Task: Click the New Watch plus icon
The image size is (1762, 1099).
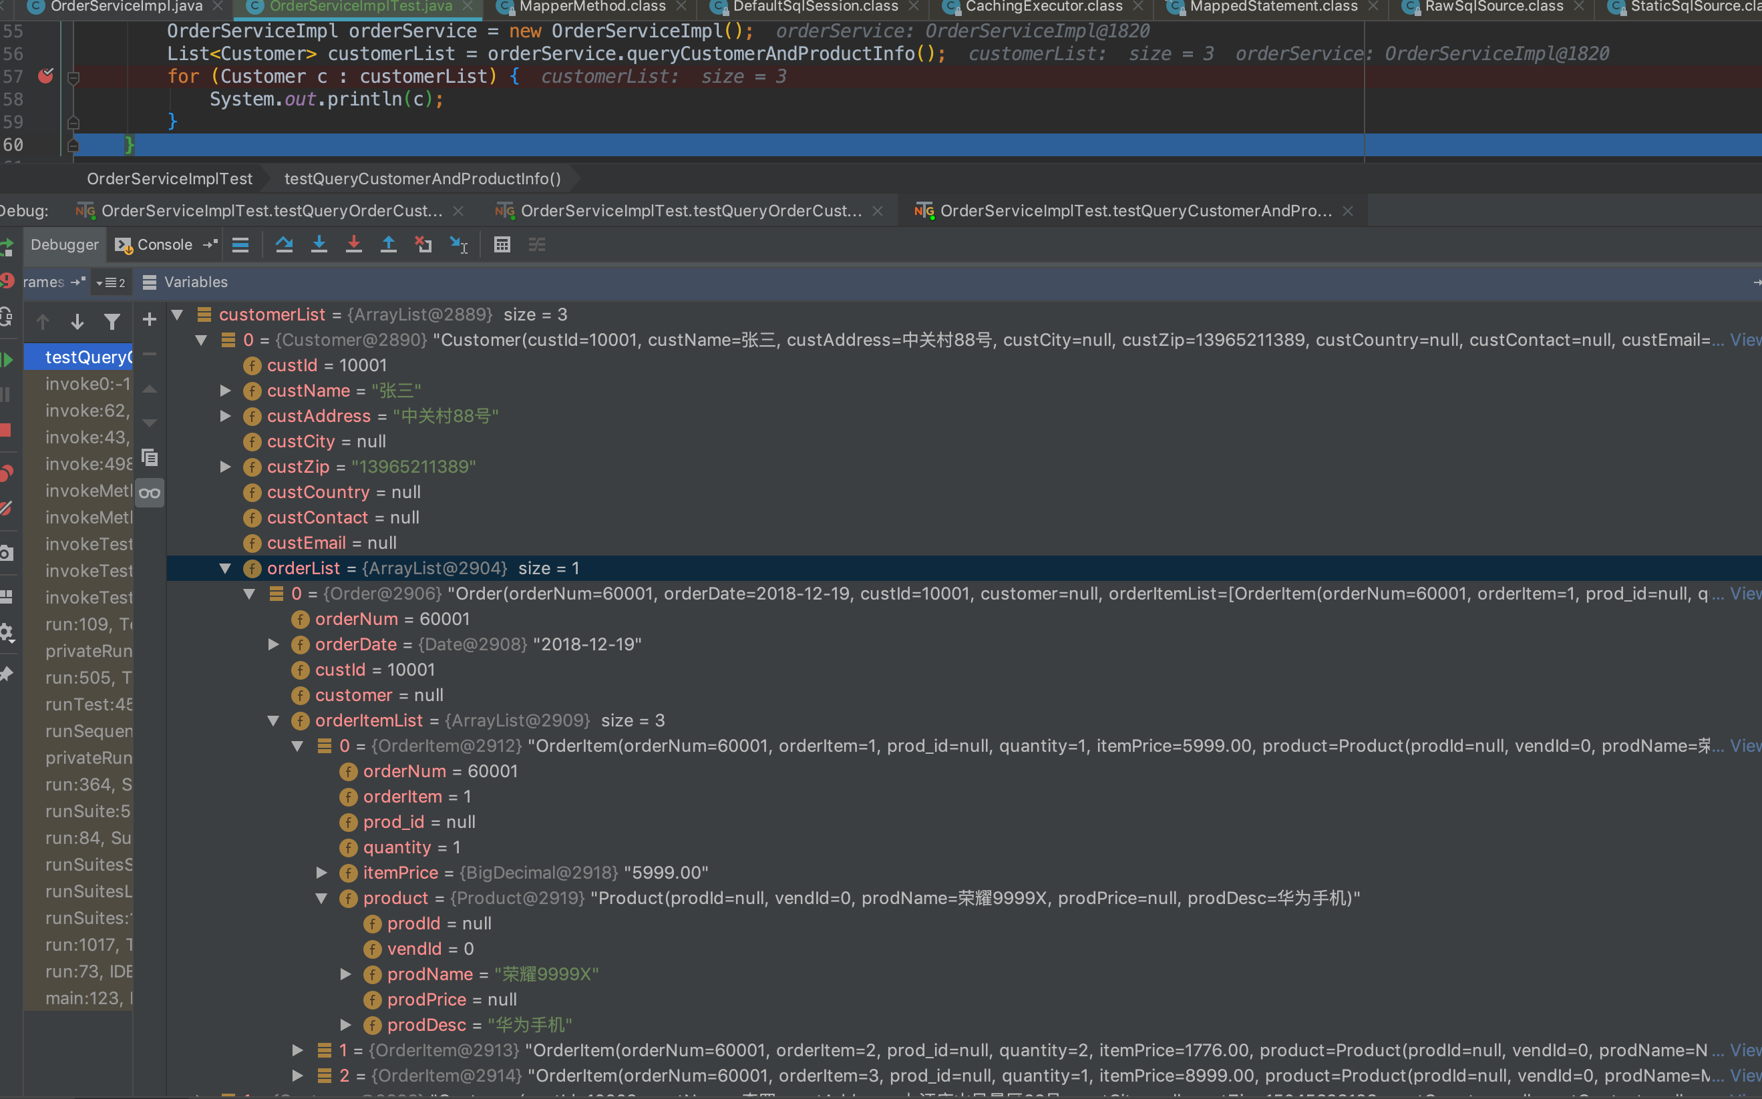Action: tap(150, 320)
